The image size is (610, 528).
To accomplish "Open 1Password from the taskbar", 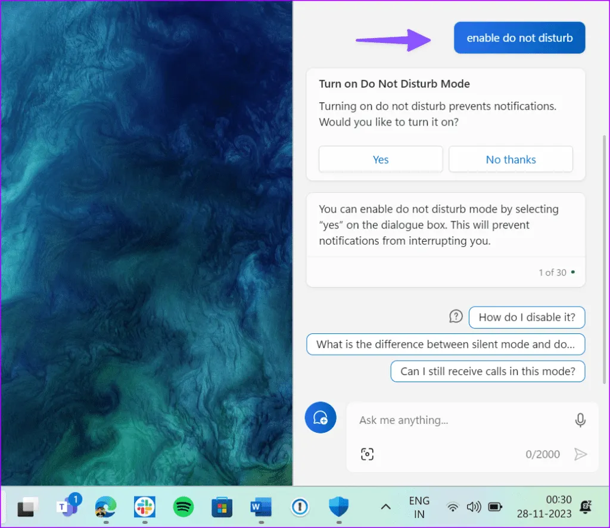I will coord(300,507).
